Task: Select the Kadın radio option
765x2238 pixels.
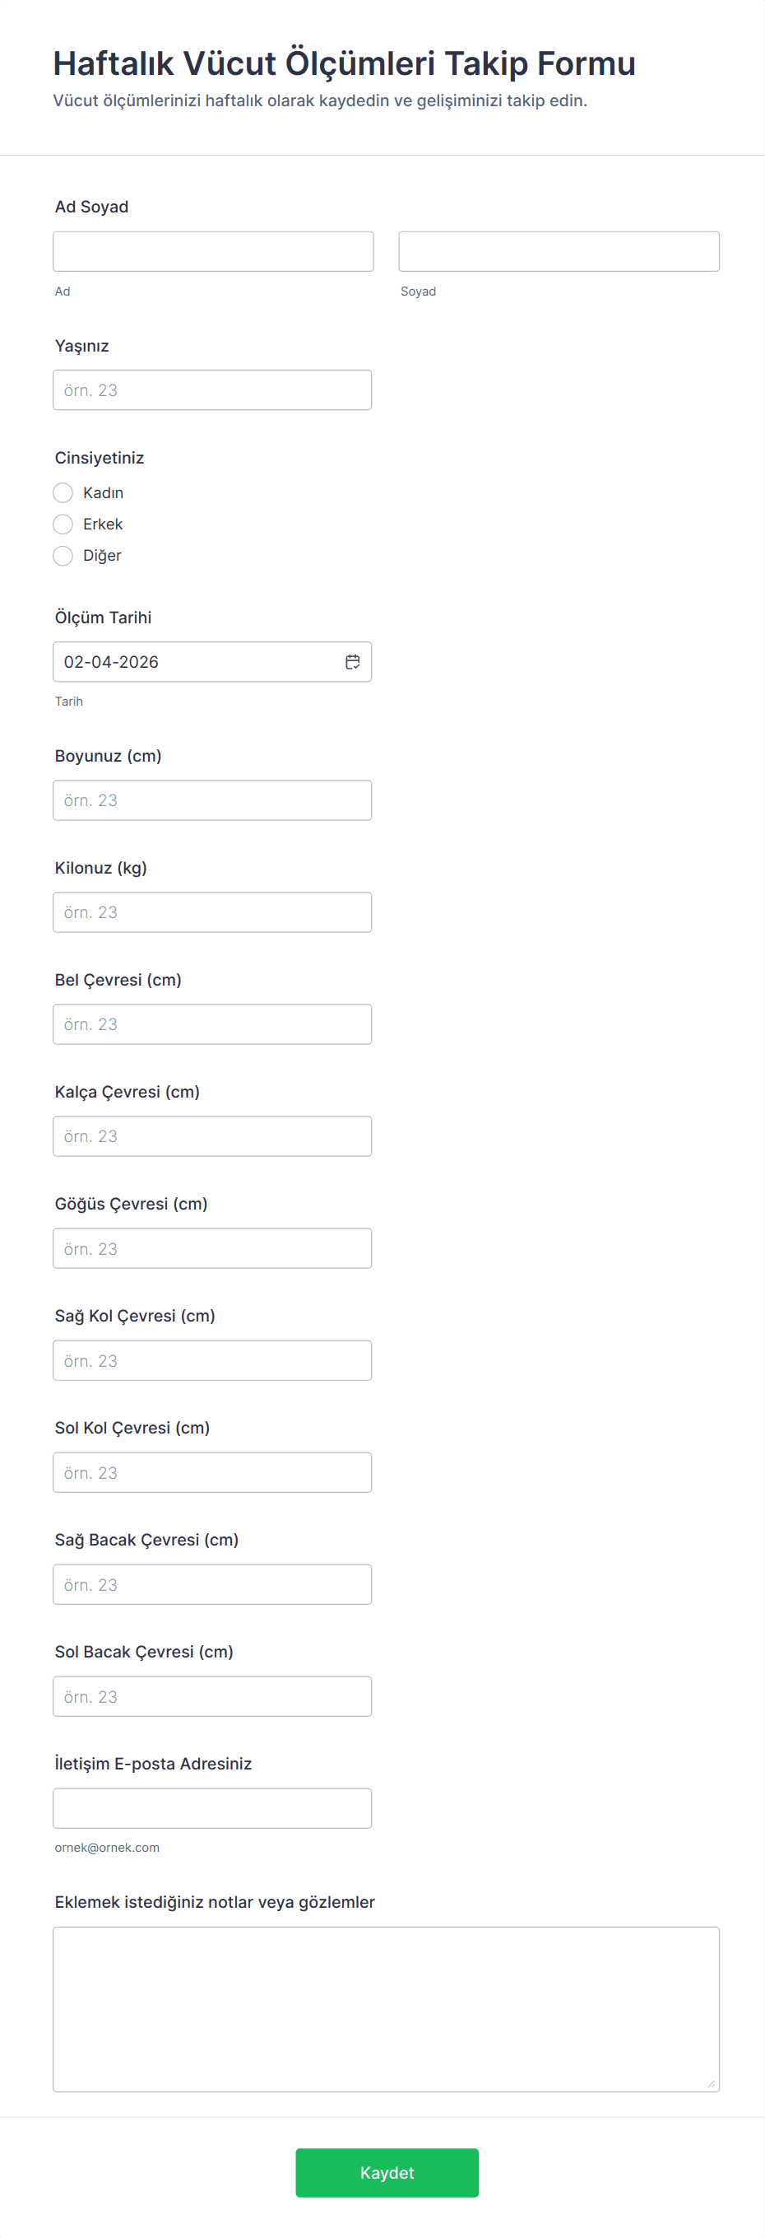Action: pos(63,492)
